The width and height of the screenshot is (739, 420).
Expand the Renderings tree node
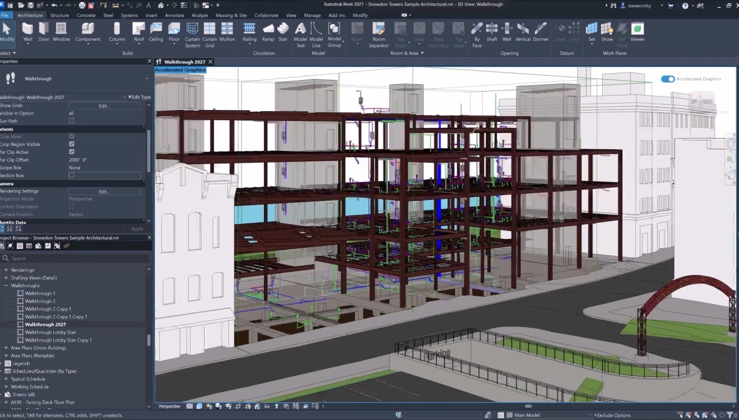(6, 270)
